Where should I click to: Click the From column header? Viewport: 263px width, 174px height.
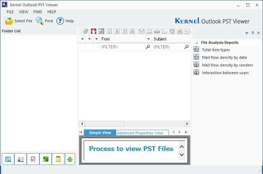click(126, 39)
